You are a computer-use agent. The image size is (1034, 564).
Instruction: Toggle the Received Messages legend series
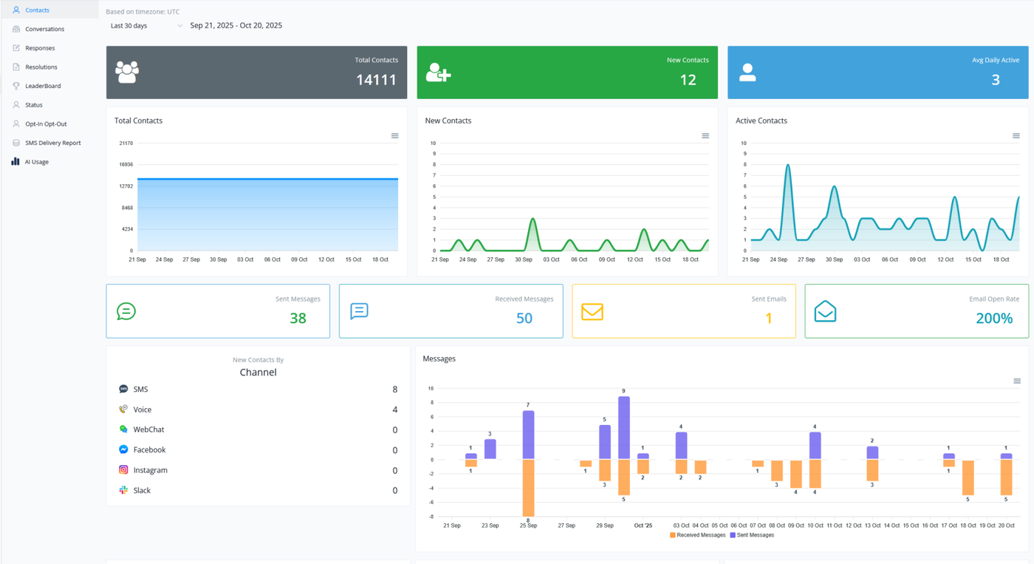pyautogui.click(x=697, y=534)
